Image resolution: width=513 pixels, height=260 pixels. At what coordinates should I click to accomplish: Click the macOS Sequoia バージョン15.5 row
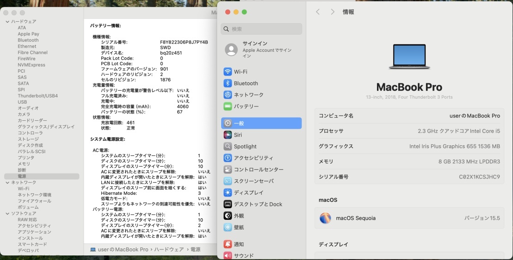click(x=409, y=218)
